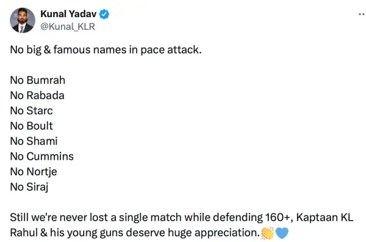Click the text 'No Cummins'
Image resolution: width=366 pixels, height=242 pixels.
pyautogui.click(x=41, y=156)
